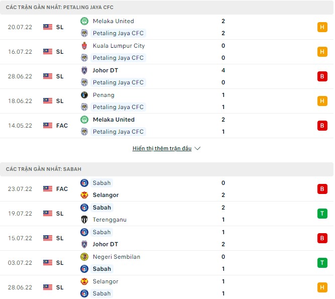Click the Penang club crest
The height and width of the screenshot is (299, 335).
pyautogui.click(x=84, y=95)
